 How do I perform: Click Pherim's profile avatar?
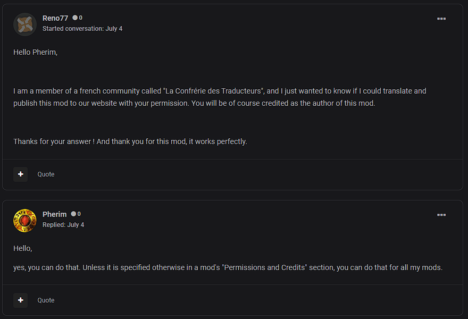(x=24, y=220)
